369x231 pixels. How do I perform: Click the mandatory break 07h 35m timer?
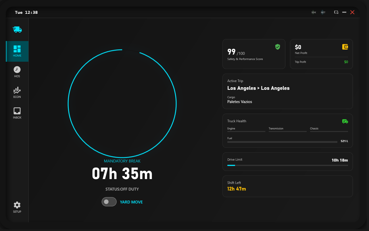click(122, 174)
